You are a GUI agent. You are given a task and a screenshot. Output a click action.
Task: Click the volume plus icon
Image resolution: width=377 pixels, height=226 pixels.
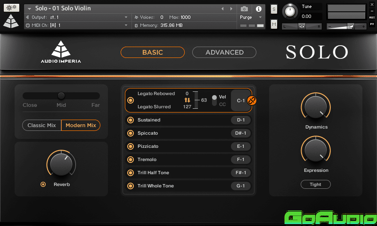(363, 27)
